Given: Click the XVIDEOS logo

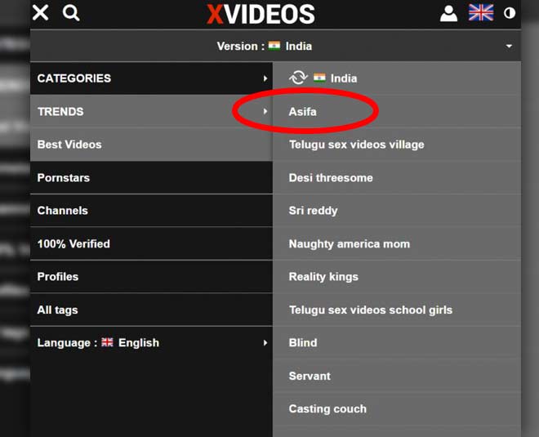Looking at the screenshot, I should pyautogui.click(x=261, y=14).
